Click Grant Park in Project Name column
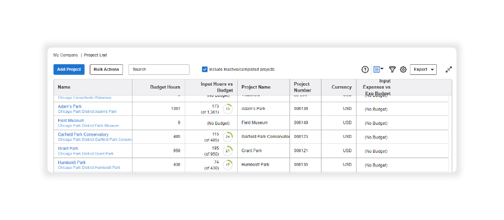Image resolution: width=504 pixels, height=220 pixels. [251, 150]
